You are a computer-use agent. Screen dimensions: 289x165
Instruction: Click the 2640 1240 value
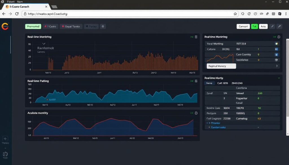click(237, 83)
